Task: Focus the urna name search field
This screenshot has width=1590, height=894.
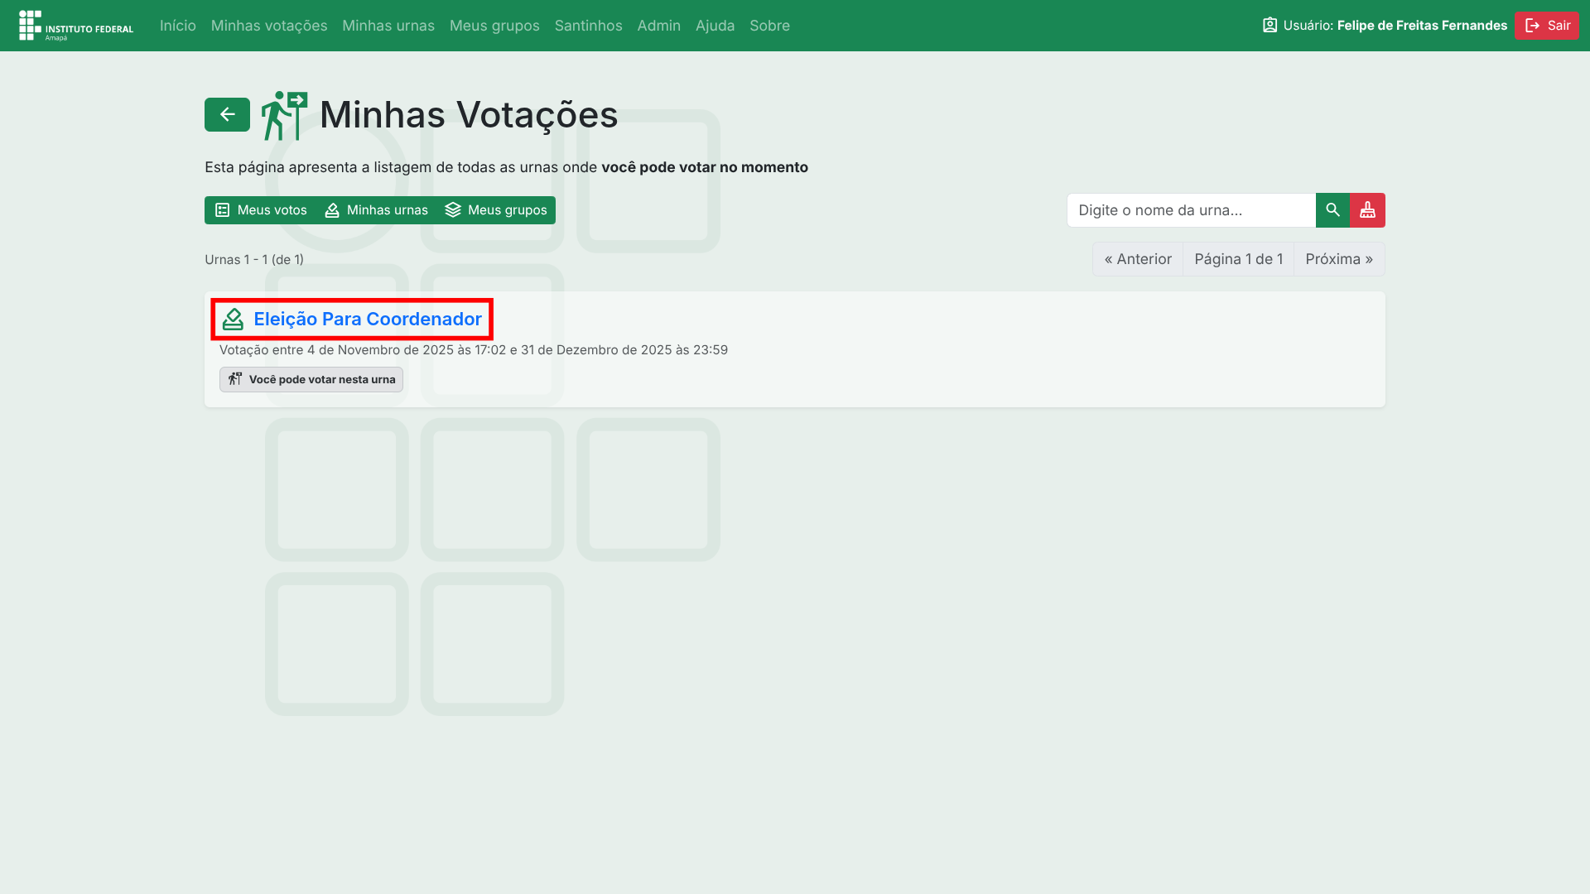Action: [x=1191, y=210]
